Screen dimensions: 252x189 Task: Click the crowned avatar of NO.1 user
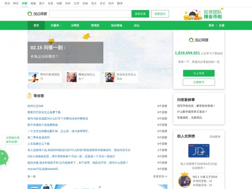(x=184, y=180)
